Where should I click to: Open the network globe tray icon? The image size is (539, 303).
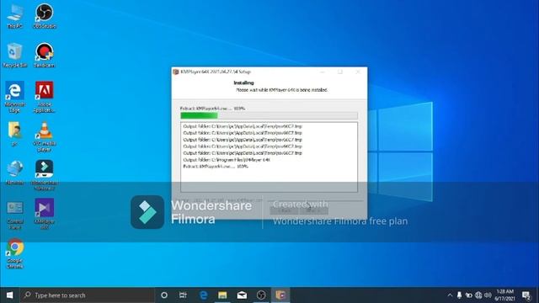point(478,295)
